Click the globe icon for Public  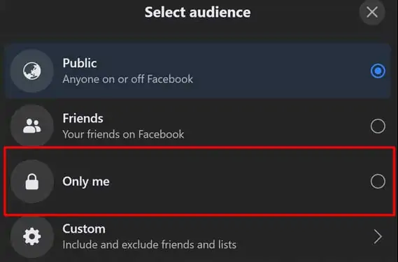pos(32,71)
